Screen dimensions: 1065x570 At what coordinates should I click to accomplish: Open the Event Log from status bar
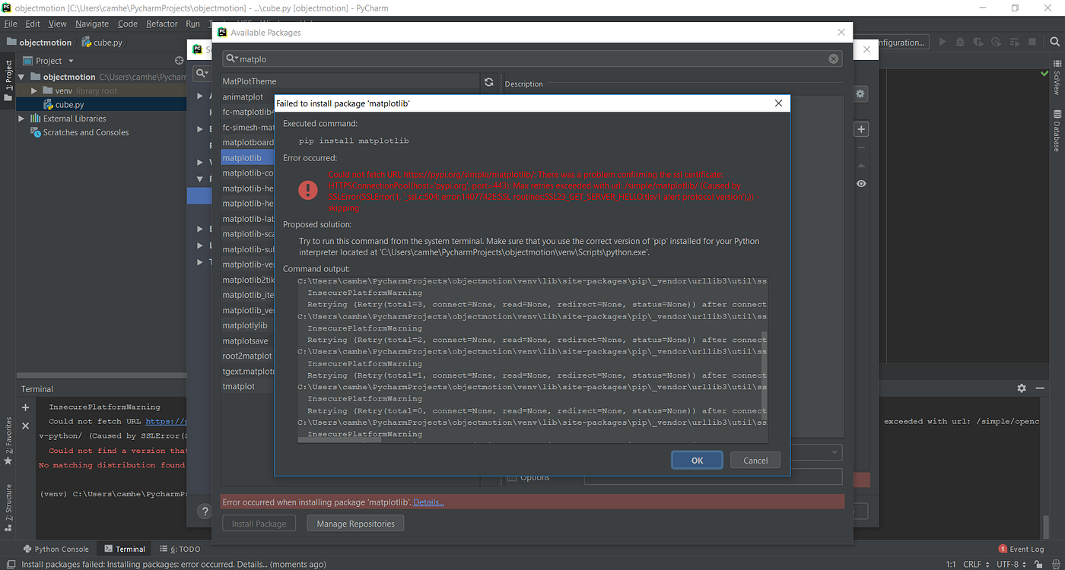pos(1021,549)
